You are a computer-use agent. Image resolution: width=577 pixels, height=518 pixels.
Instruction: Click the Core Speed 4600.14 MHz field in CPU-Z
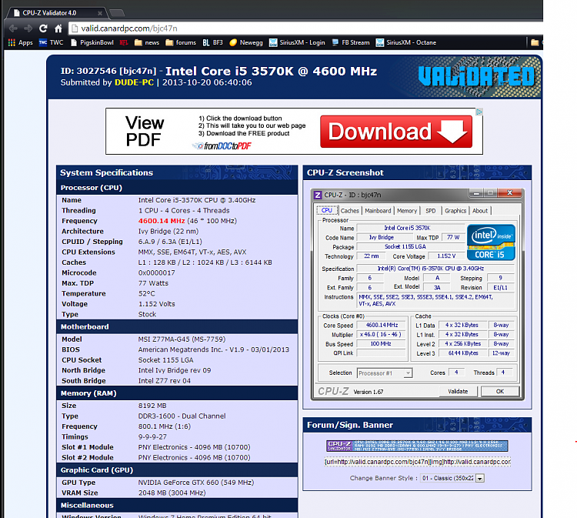(x=382, y=325)
